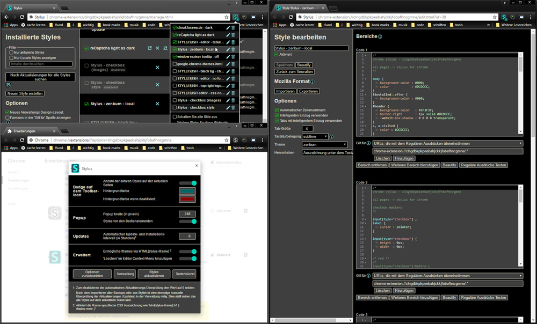Click the pencil icon beside "Stylus - zenburn - local"
The height and width of the screenshot is (324, 537).
228,49
